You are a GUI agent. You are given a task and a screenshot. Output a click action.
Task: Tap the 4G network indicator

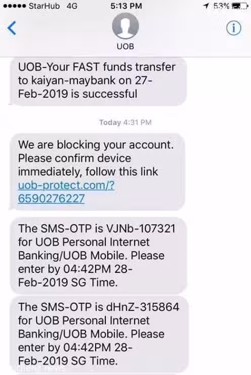72,6
